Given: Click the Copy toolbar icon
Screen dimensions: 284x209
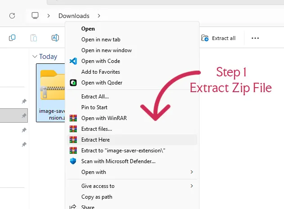Looking at the screenshot, I should click(12, 38).
